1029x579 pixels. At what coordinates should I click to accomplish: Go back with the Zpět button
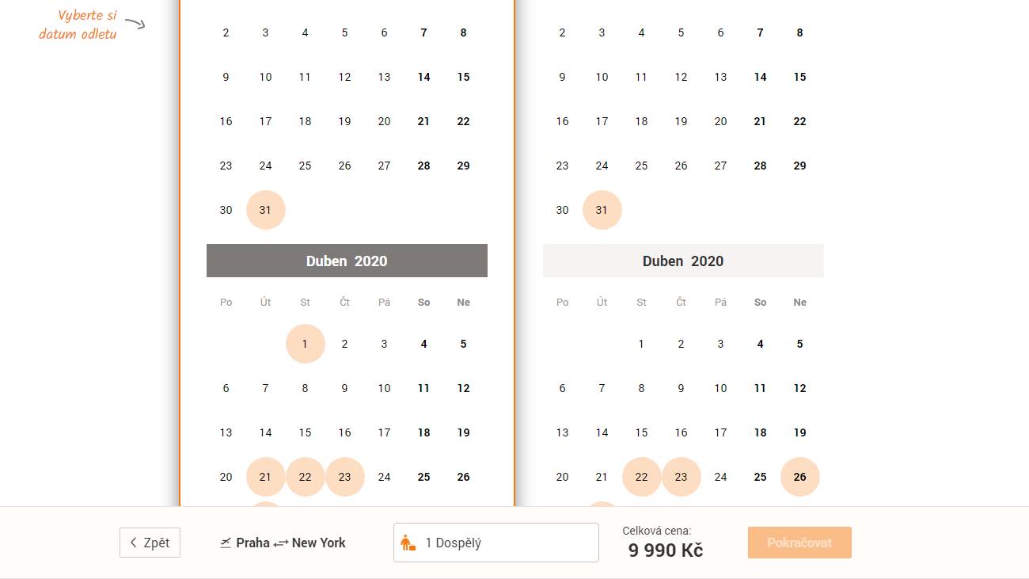coord(150,543)
